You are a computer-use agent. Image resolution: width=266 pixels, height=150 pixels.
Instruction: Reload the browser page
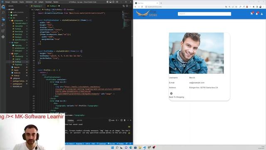(142, 7)
